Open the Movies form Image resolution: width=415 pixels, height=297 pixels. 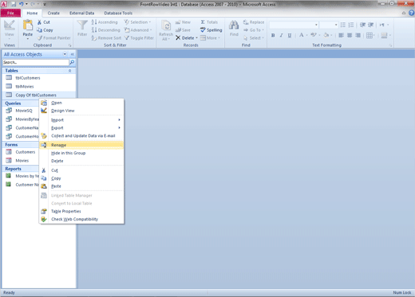coord(22,161)
